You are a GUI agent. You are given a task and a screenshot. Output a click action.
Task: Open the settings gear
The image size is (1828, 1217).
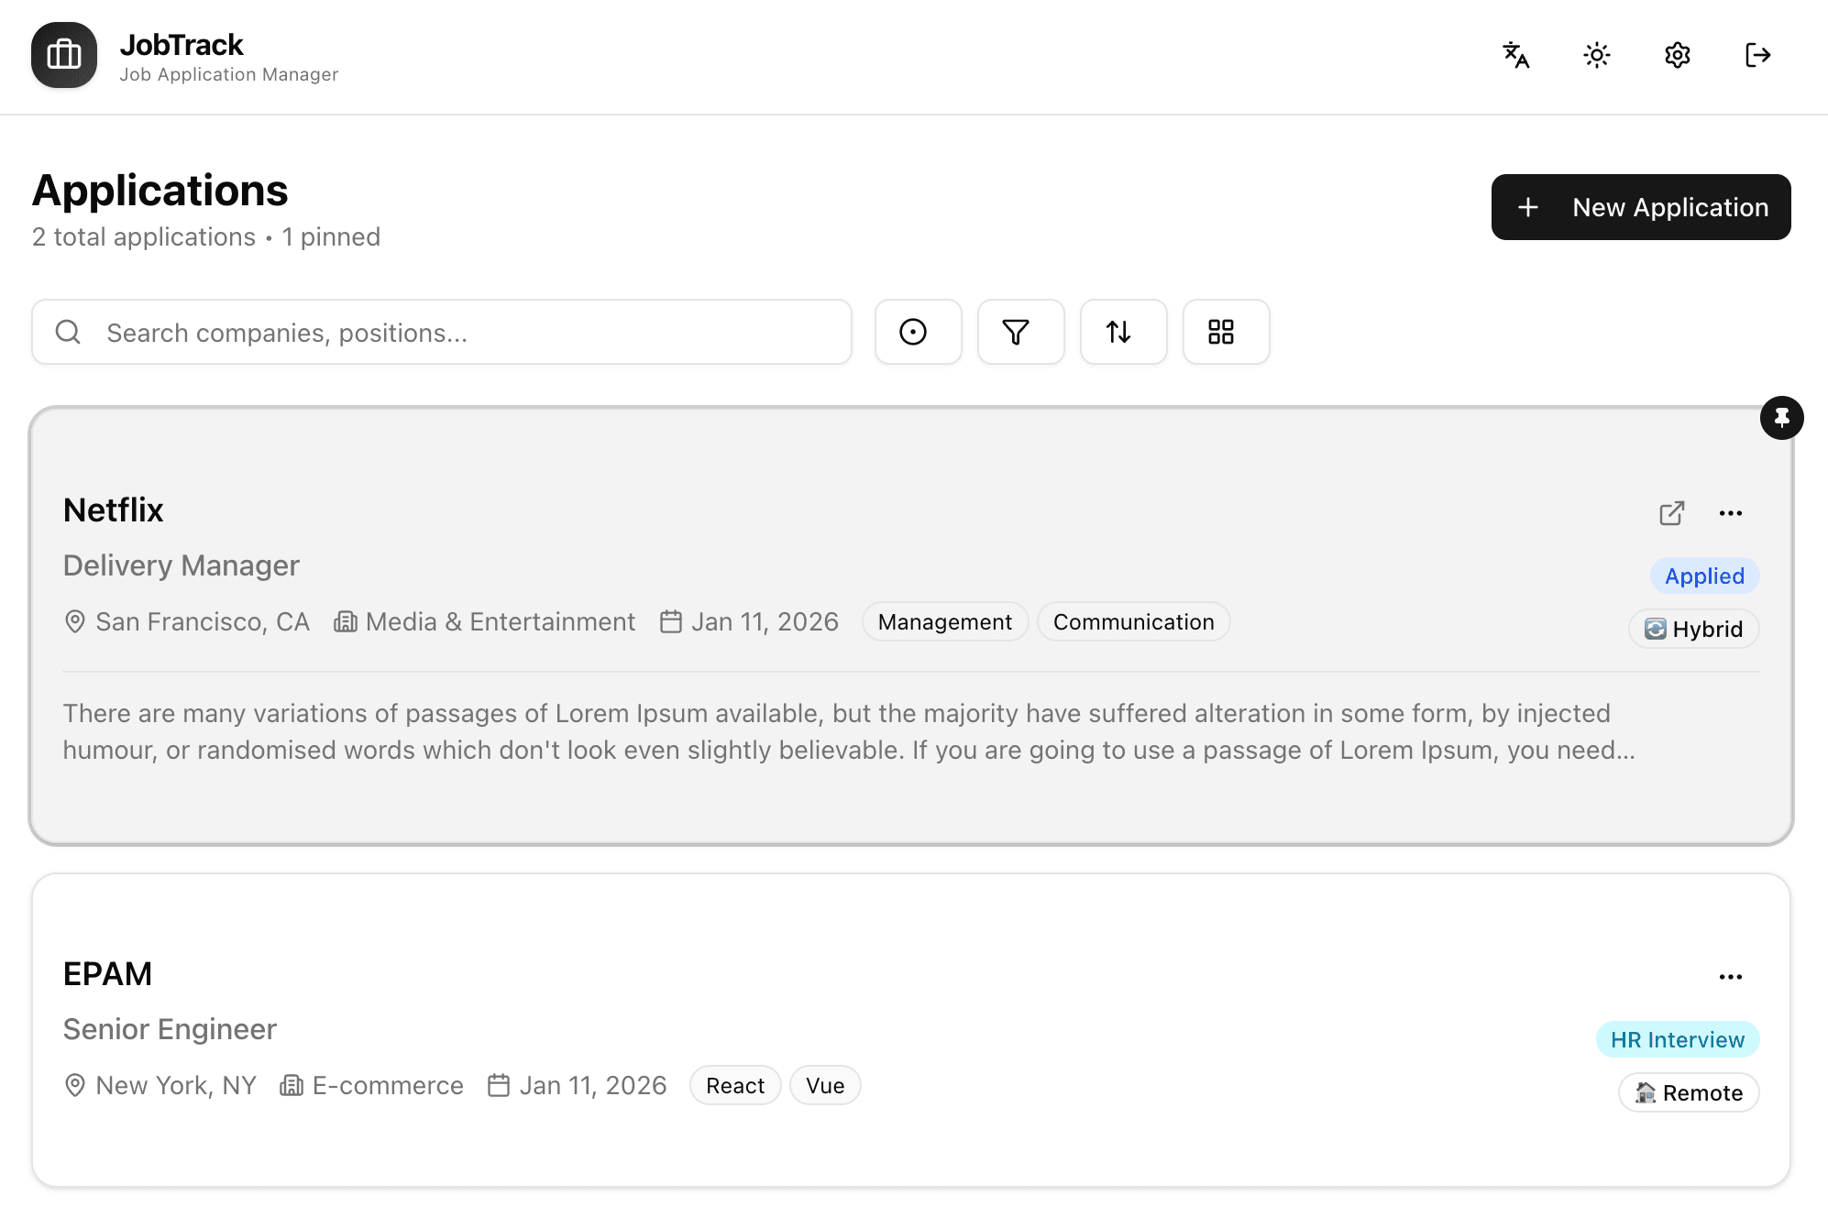pos(1677,55)
